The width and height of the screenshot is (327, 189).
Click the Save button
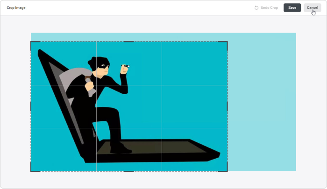(x=292, y=8)
